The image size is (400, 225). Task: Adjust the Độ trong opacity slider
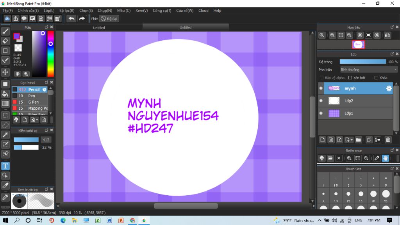pyautogui.click(x=363, y=62)
